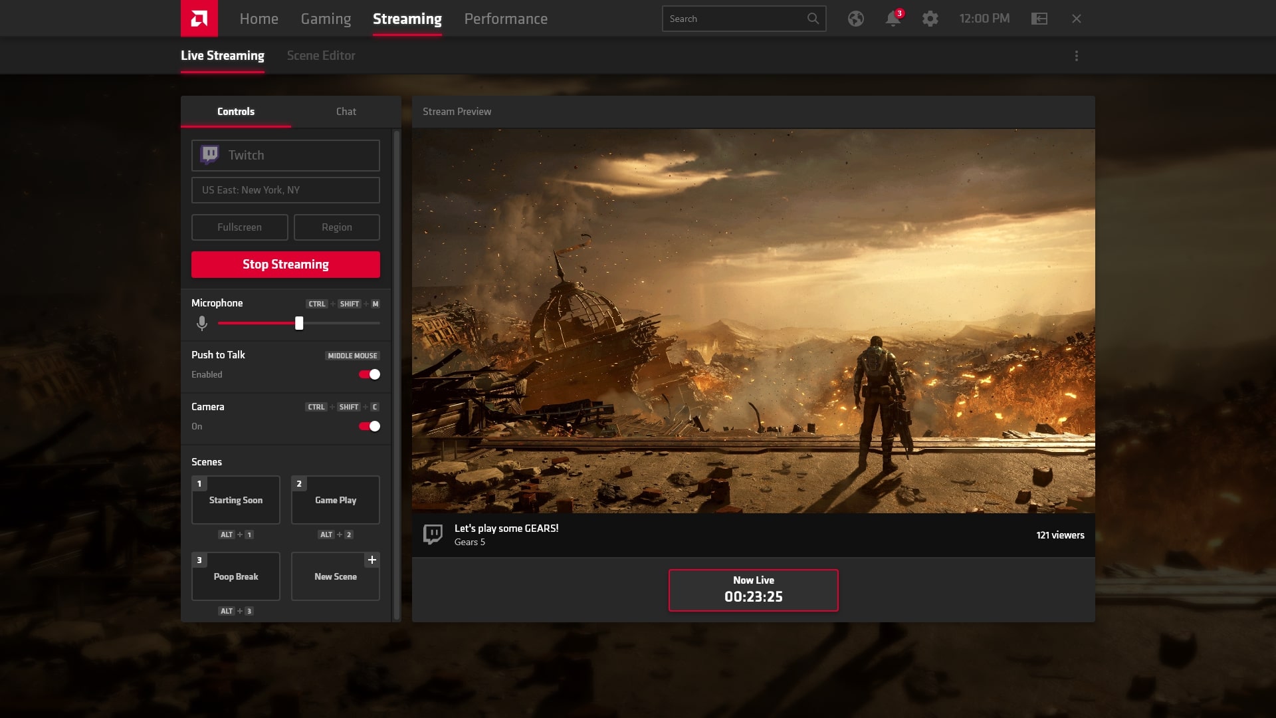Click the New Scene add button

click(x=372, y=560)
